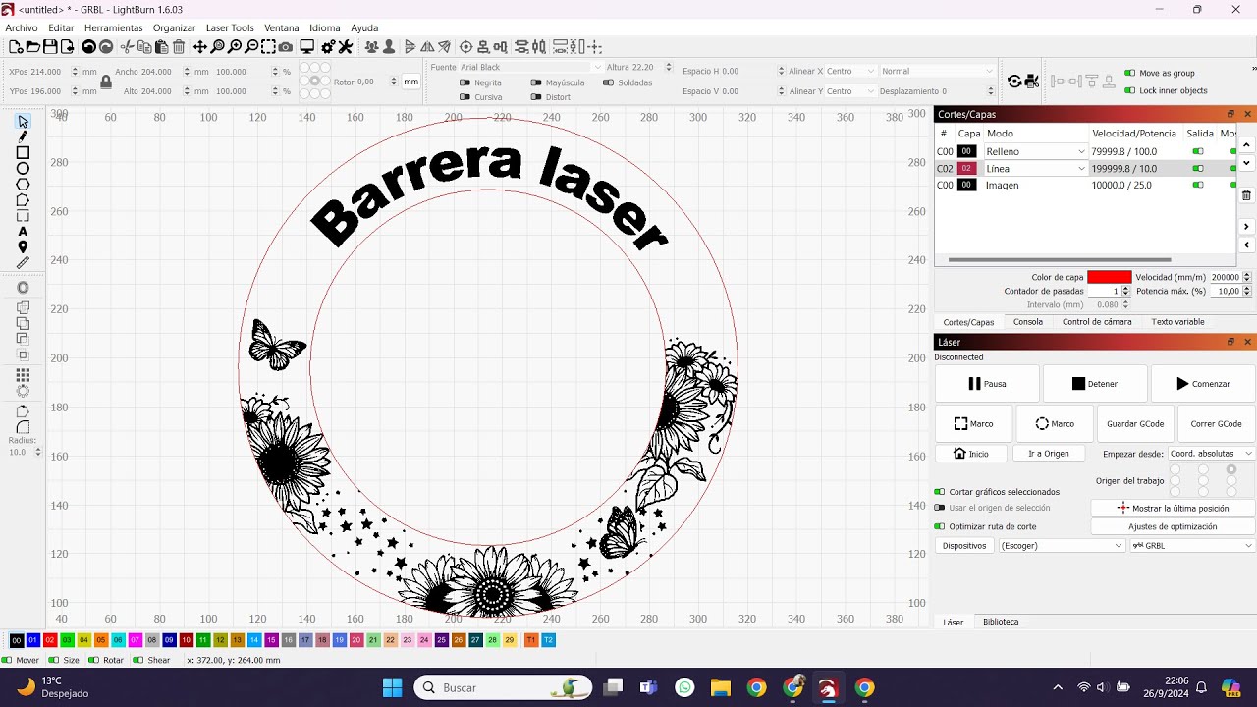The width and height of the screenshot is (1257, 707).
Task: Open the Normal style dropdown
Action: (x=938, y=71)
